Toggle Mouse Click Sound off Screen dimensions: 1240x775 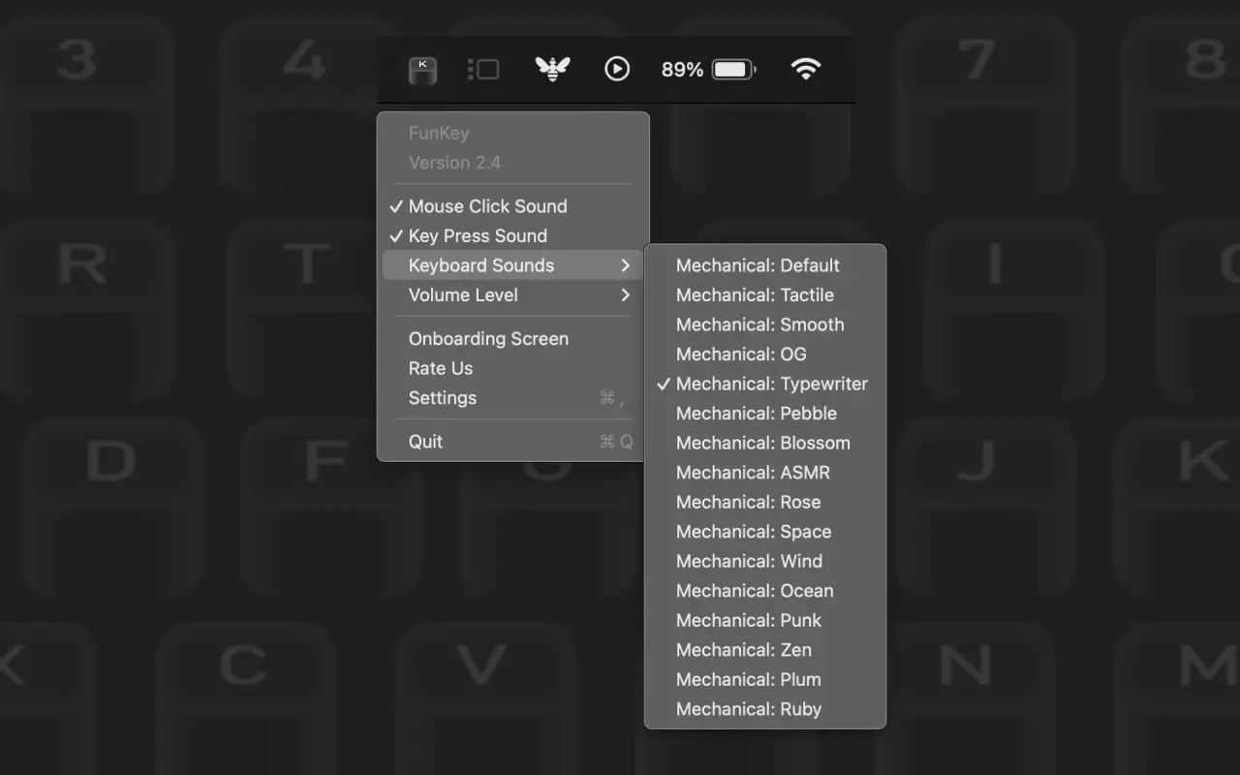[487, 206]
